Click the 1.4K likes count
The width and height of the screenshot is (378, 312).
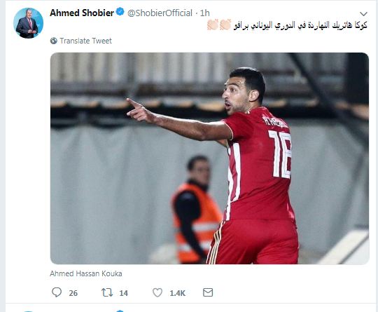coord(177,293)
